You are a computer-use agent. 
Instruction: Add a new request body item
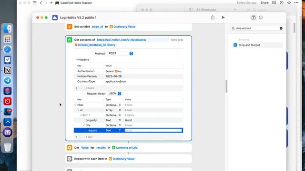pyautogui.click(x=76, y=137)
